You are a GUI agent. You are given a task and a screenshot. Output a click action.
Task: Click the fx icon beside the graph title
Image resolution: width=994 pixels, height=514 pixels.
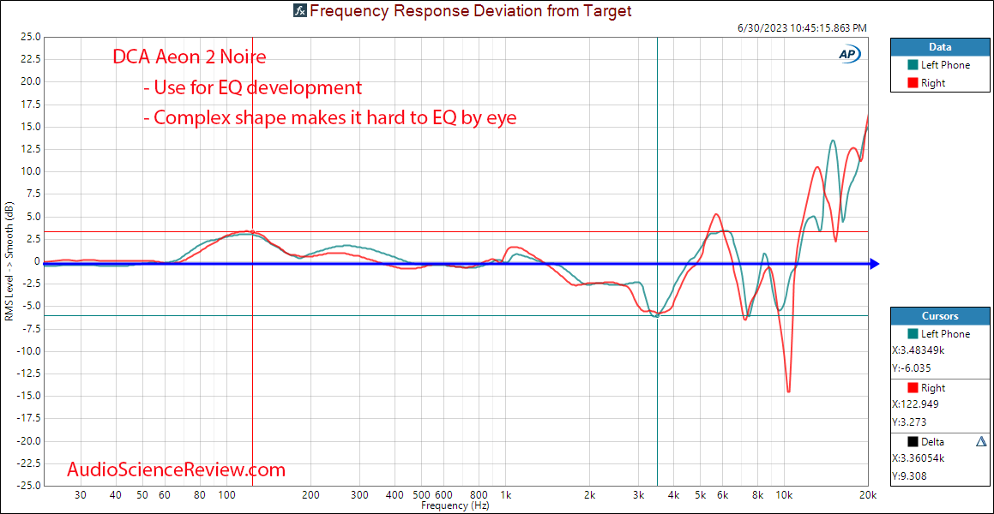[299, 11]
